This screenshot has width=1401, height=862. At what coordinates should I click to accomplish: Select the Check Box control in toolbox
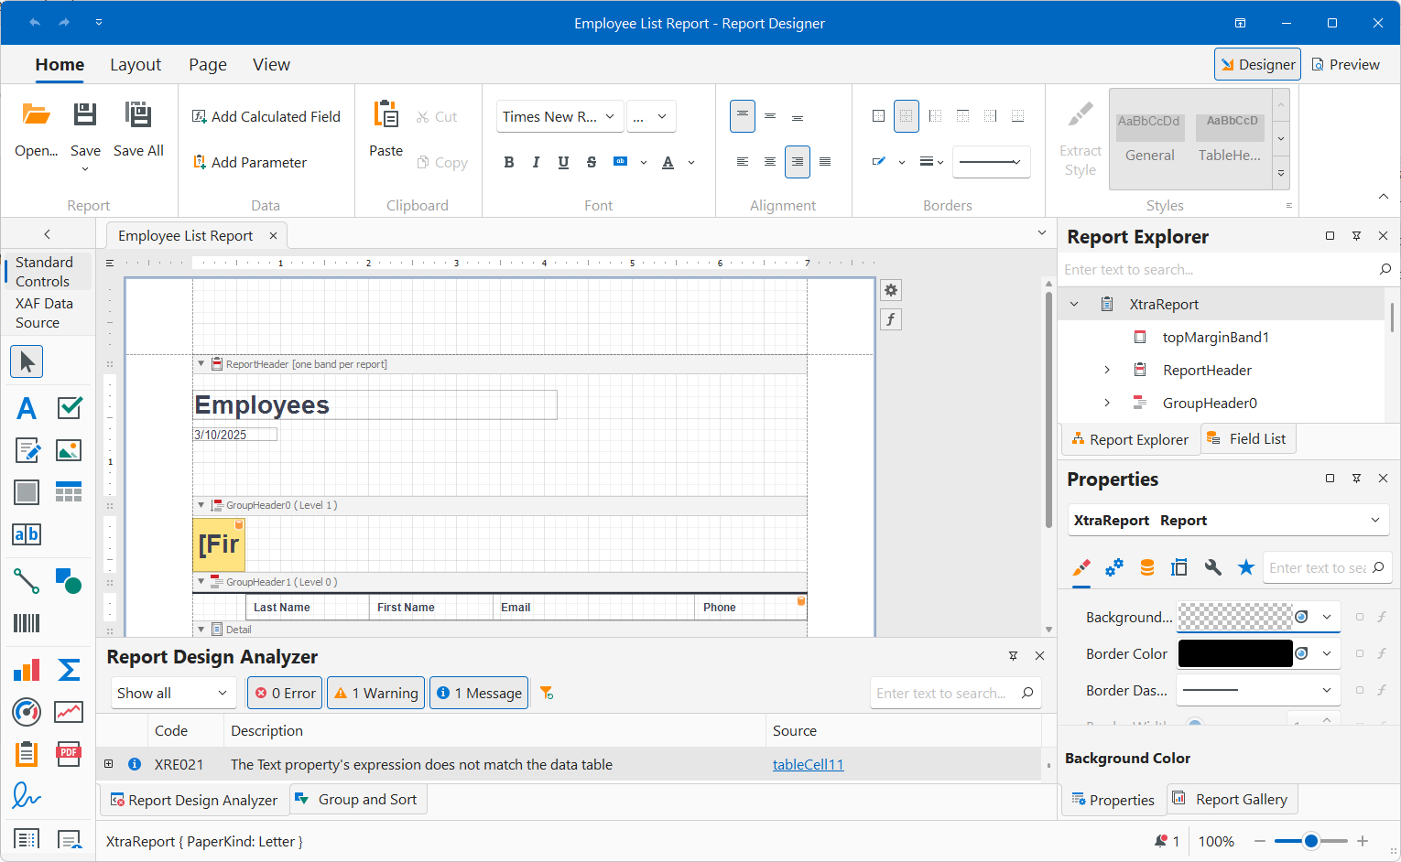[x=70, y=408]
